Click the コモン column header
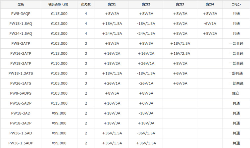The height and width of the screenshot is (148, 250). (x=236, y=4)
